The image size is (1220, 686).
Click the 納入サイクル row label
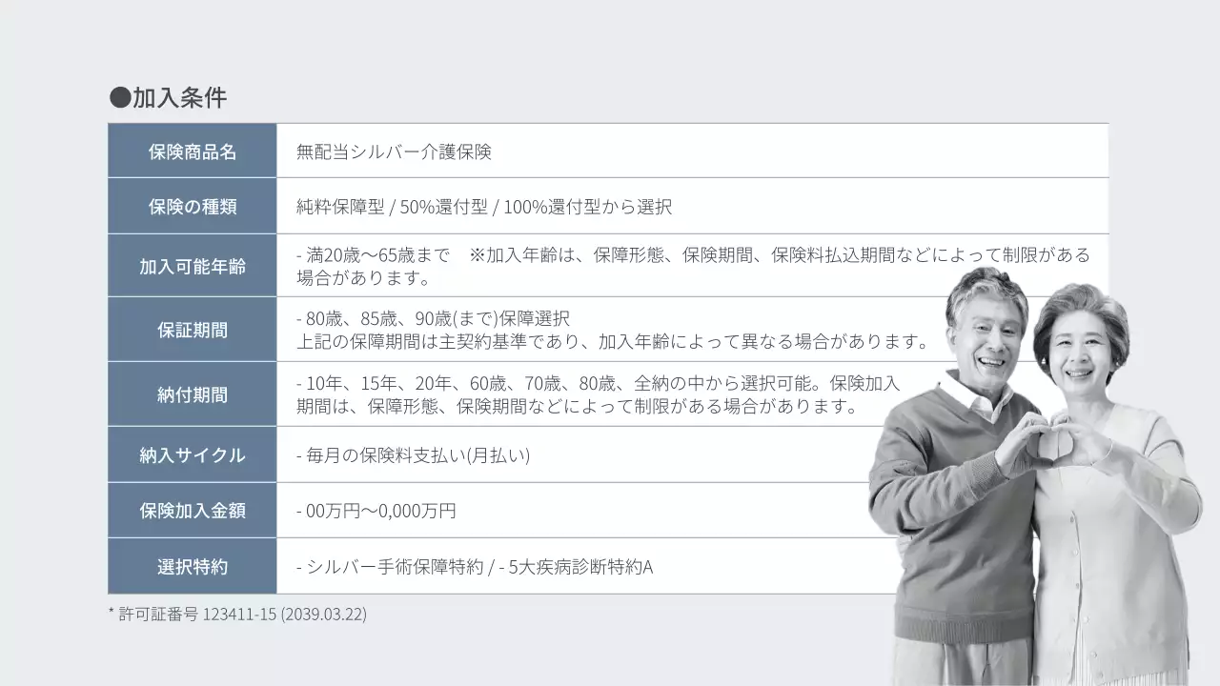(193, 454)
